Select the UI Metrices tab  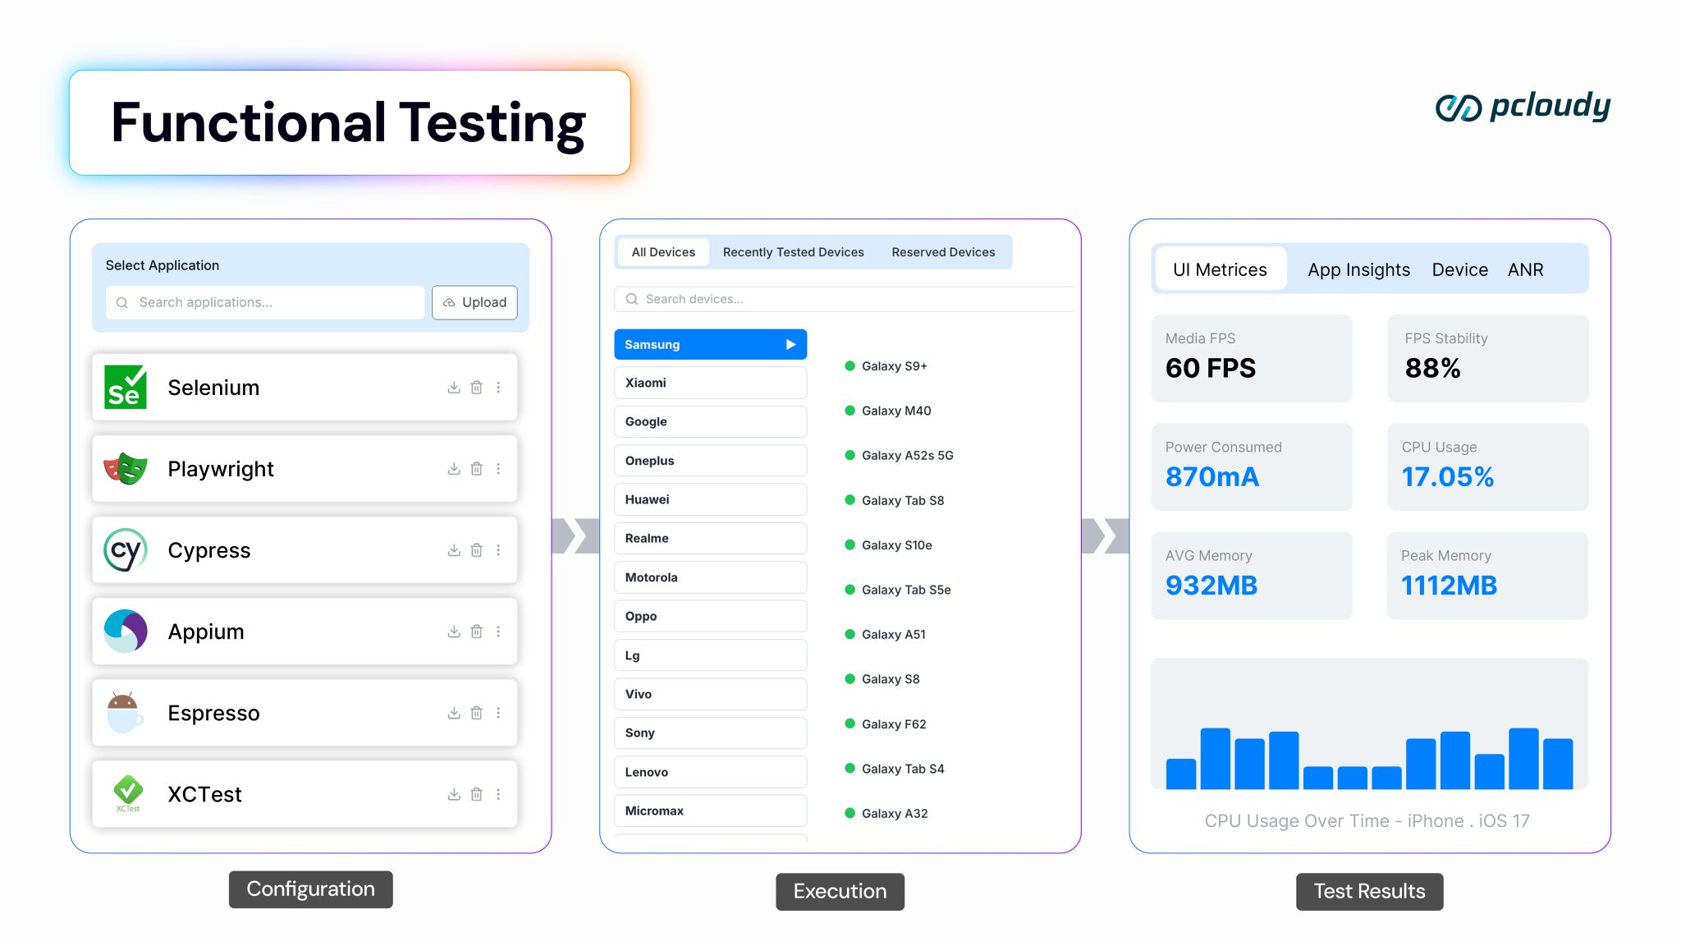point(1220,269)
